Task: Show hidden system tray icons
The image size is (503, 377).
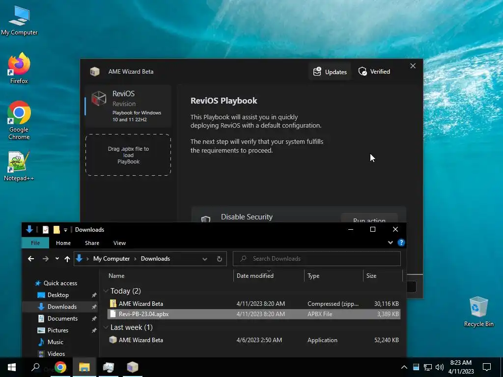Action: (x=404, y=367)
